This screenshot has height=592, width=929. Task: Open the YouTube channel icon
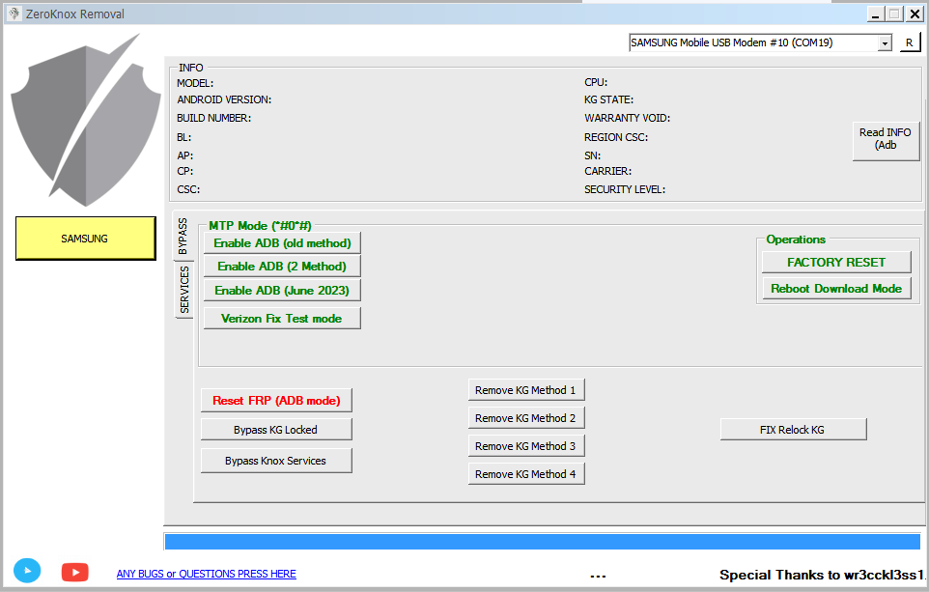[74, 572]
